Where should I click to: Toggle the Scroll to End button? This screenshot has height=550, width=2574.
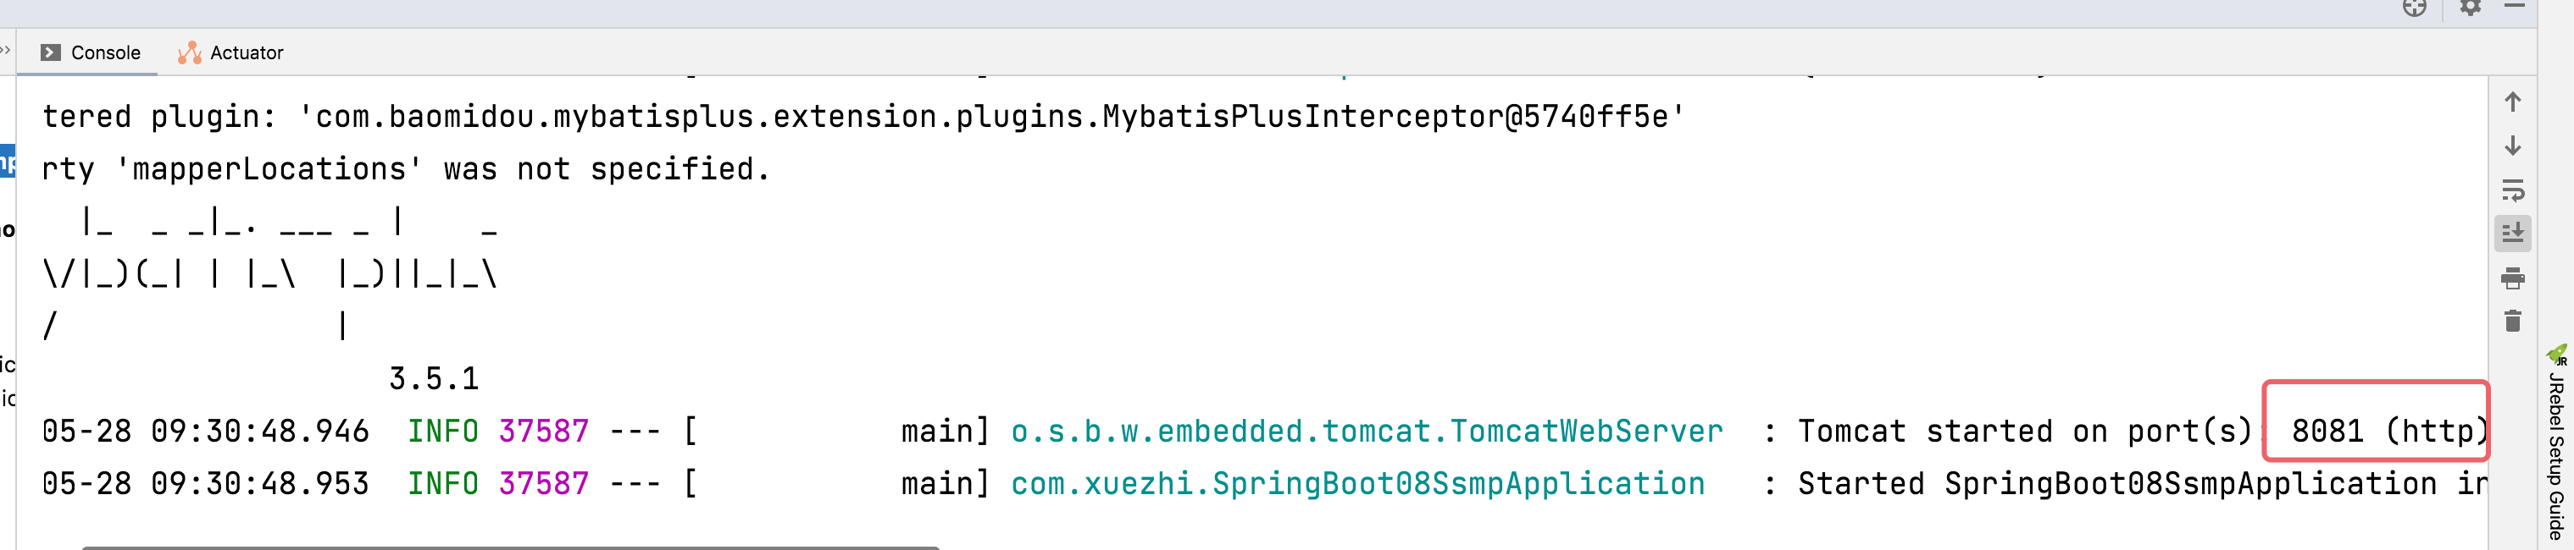[x=2512, y=234]
